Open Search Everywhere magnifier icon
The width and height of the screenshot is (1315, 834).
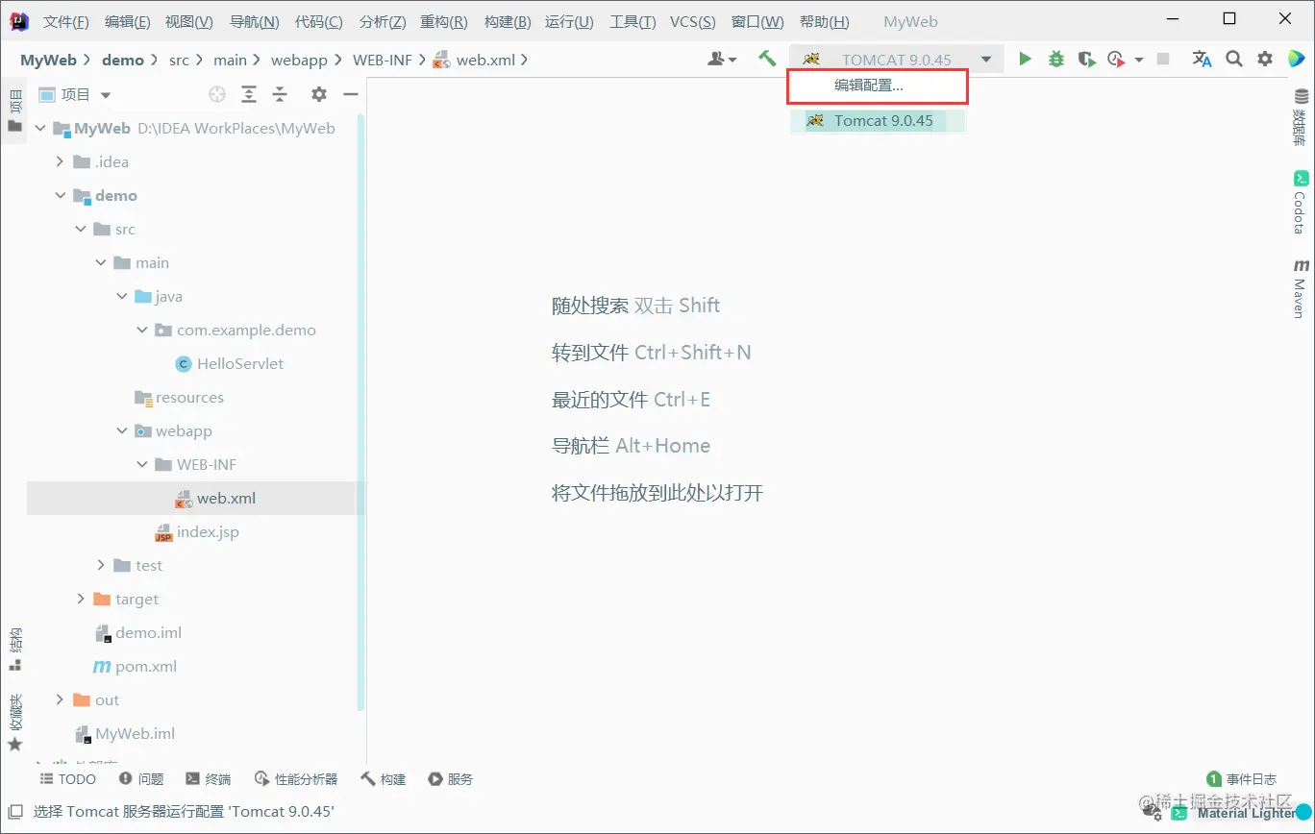coord(1234,60)
